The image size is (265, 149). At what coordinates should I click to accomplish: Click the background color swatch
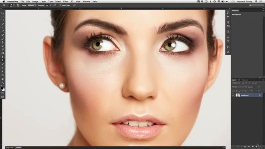click(4, 90)
